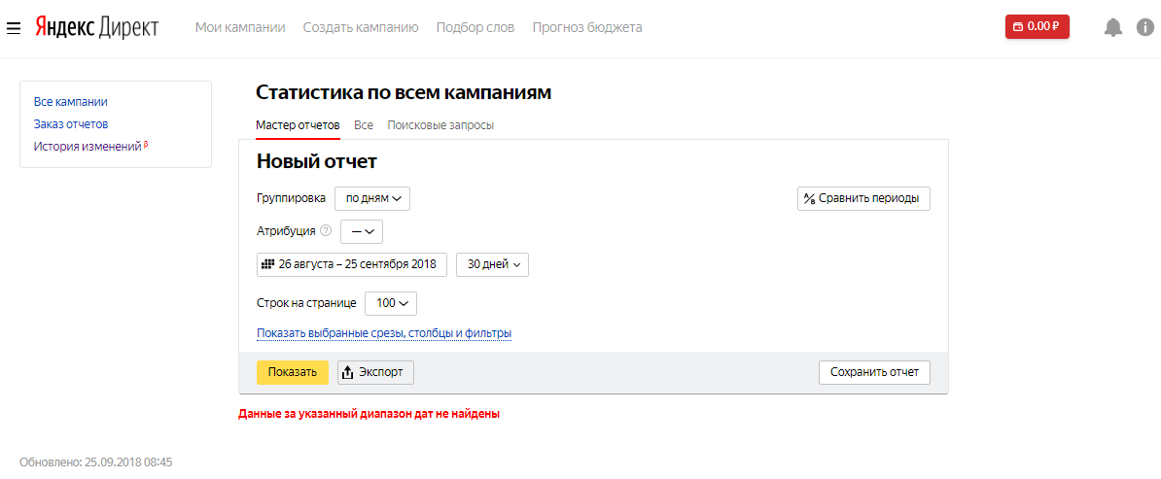Viewport: 1161px width, 479px height.
Task: Click the Яндекс Директ logo
Action: (x=96, y=27)
